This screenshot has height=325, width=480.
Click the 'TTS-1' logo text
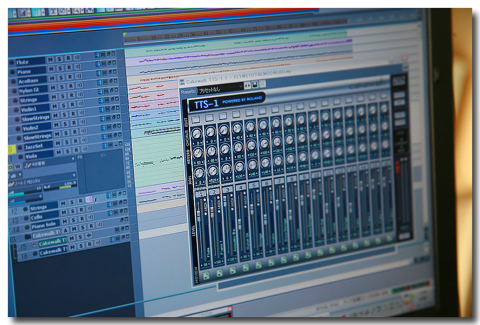tap(207, 104)
